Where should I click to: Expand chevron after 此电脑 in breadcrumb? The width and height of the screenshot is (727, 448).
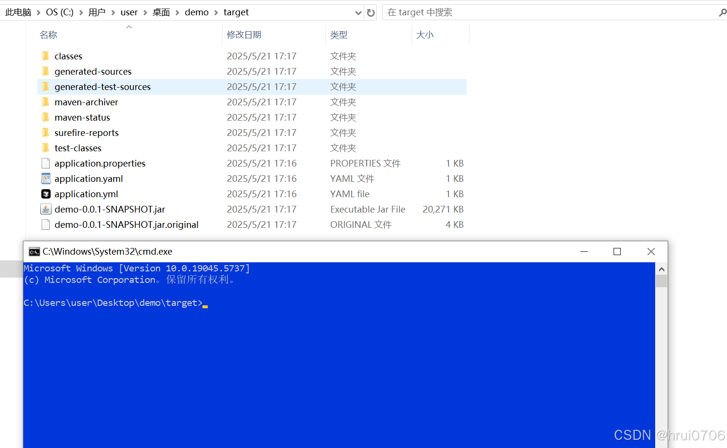(x=39, y=12)
